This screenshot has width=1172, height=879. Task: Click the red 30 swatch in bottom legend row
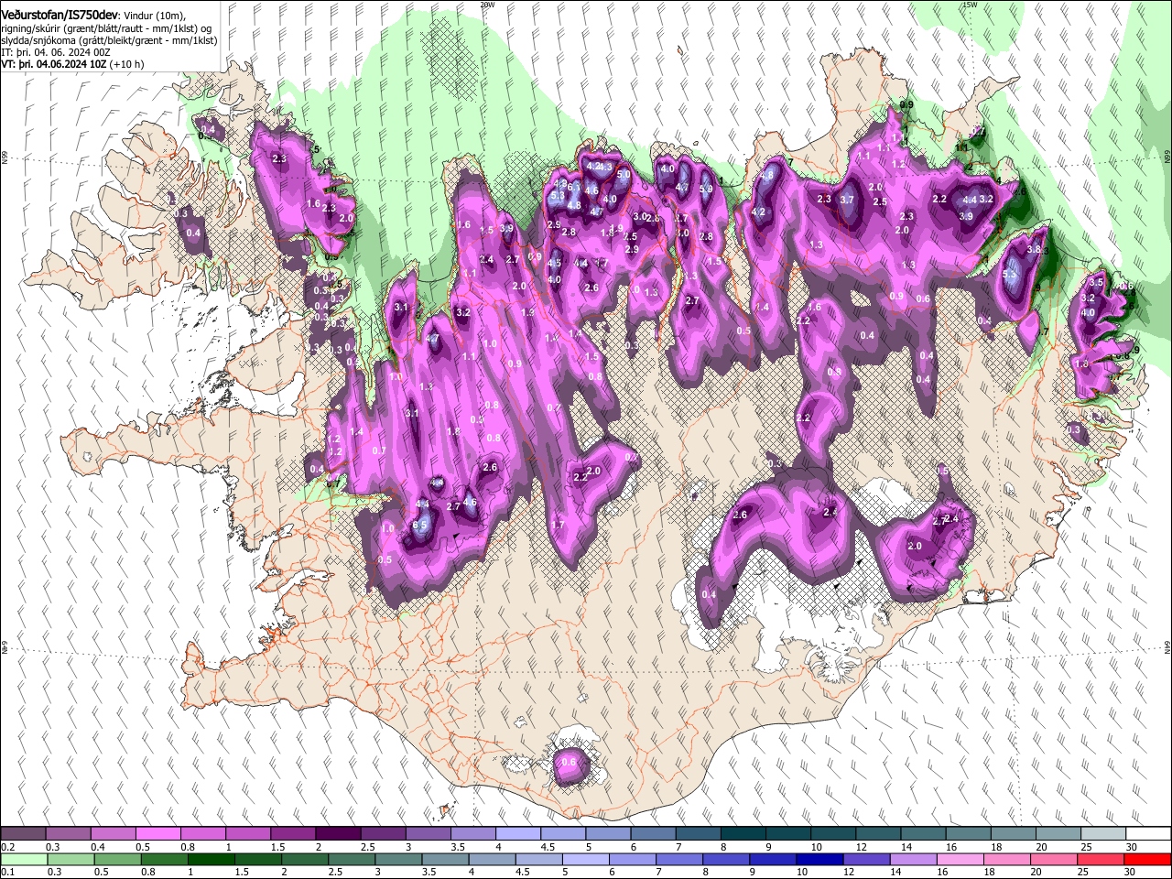1147,859
